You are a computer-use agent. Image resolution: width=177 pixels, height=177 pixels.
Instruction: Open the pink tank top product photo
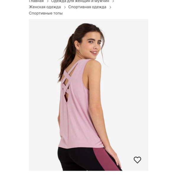[88, 95]
